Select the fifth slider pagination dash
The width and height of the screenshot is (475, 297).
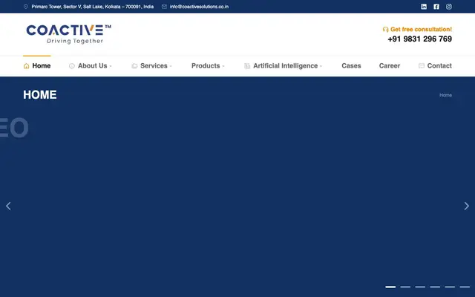coord(450,287)
